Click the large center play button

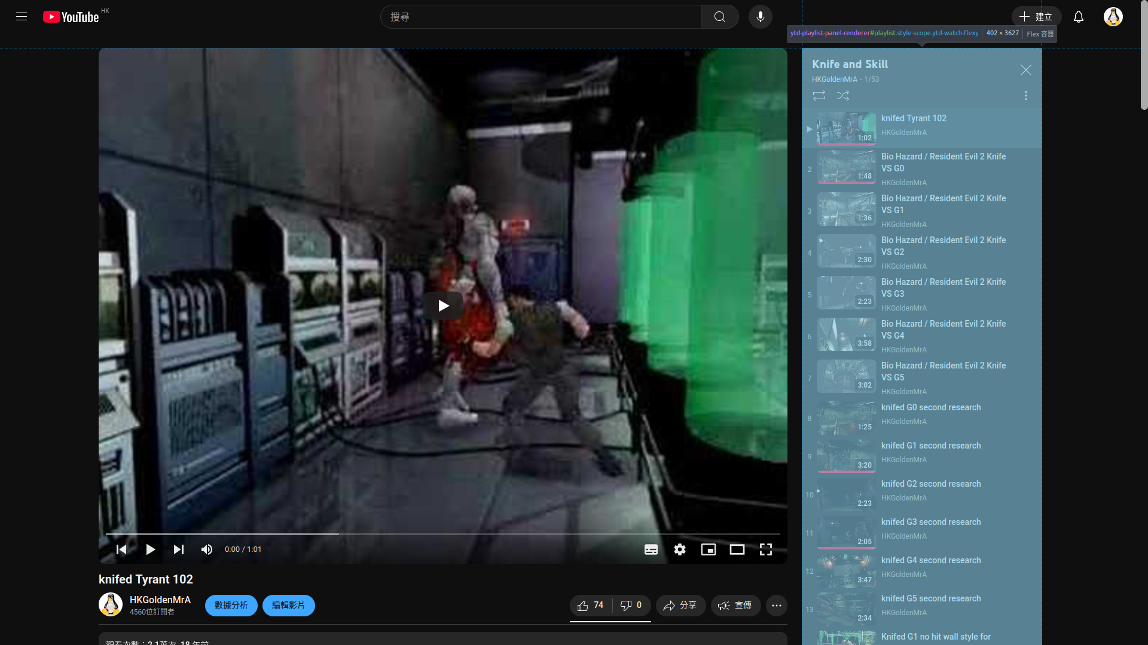coord(443,306)
